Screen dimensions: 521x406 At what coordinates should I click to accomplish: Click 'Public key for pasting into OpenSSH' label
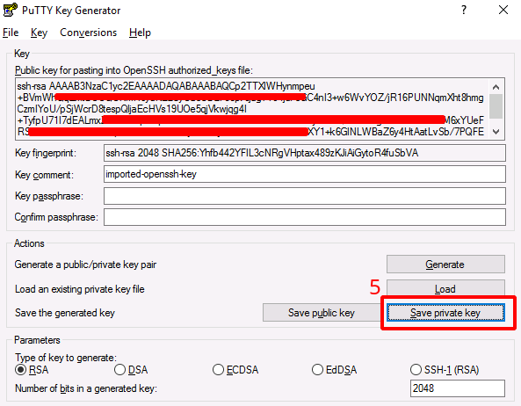point(134,70)
